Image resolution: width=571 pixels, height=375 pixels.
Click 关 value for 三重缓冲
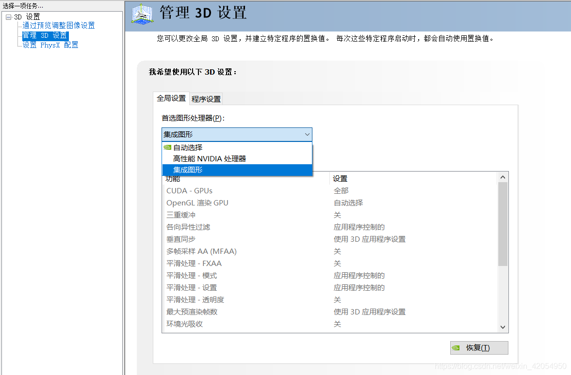[x=337, y=215]
